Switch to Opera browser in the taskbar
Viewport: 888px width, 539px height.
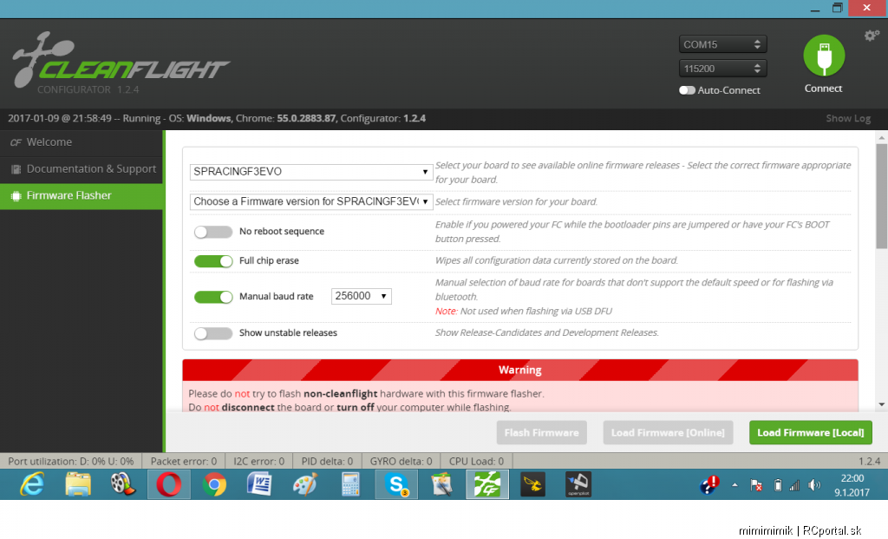tap(169, 484)
